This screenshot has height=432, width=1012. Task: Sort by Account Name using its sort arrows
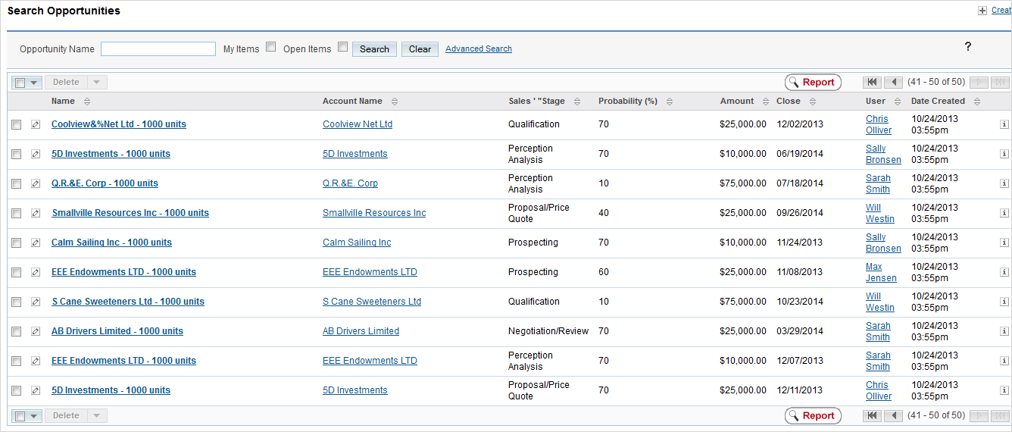[x=395, y=102]
